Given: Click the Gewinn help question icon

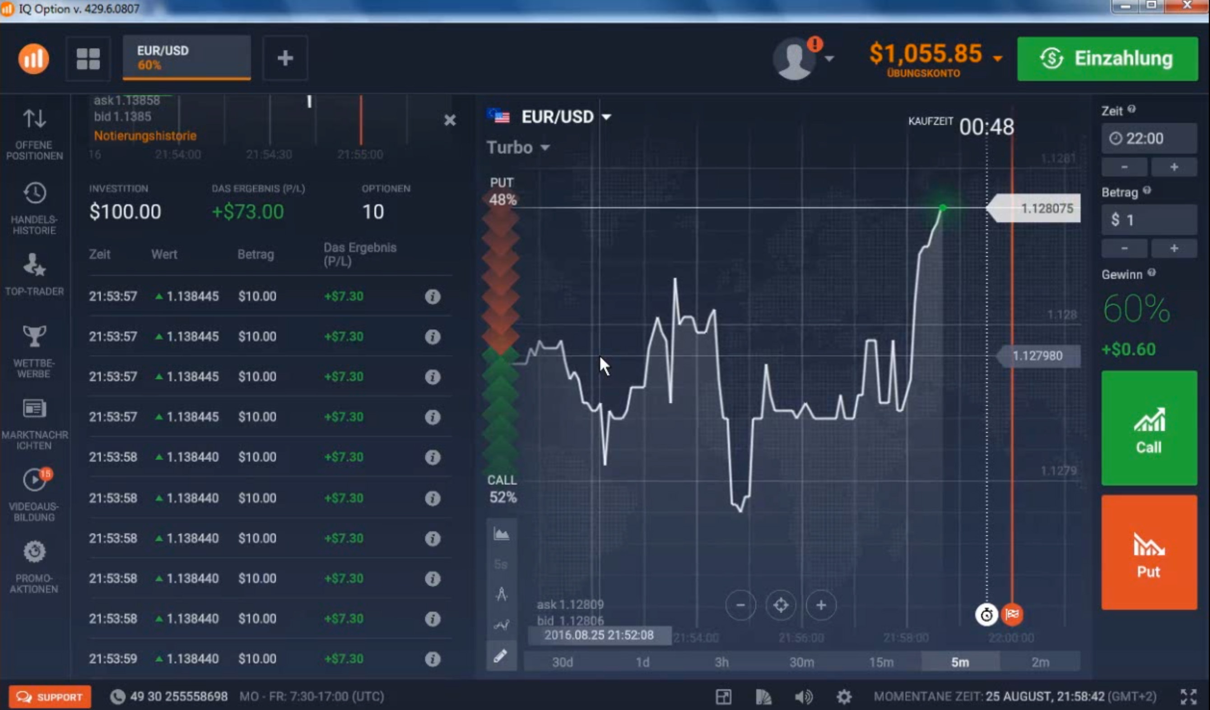Looking at the screenshot, I should 1151,272.
